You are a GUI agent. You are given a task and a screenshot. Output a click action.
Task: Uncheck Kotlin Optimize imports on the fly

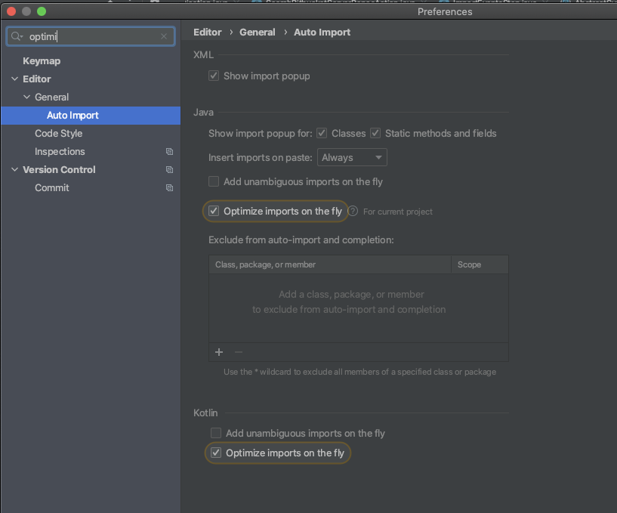(216, 453)
